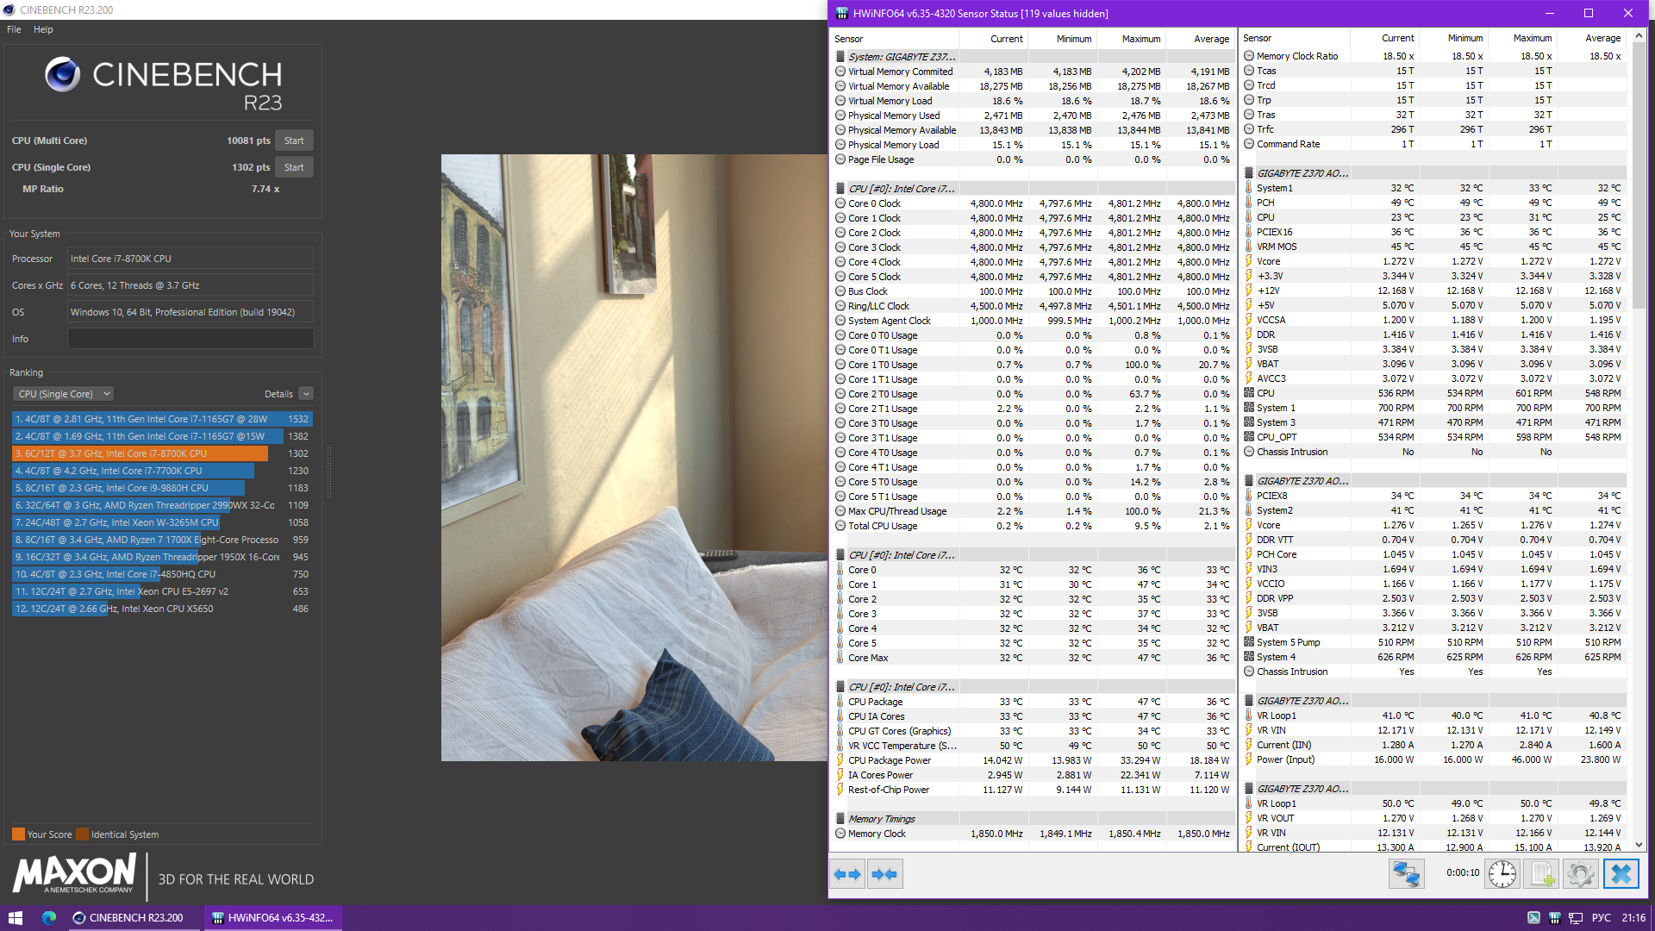Open Microsoft Edge from taskbar
1655x931 pixels.
pyautogui.click(x=49, y=918)
